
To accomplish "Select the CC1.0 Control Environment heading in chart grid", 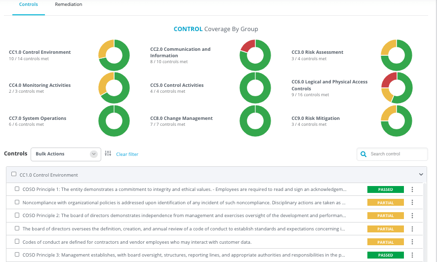I will (40, 52).
